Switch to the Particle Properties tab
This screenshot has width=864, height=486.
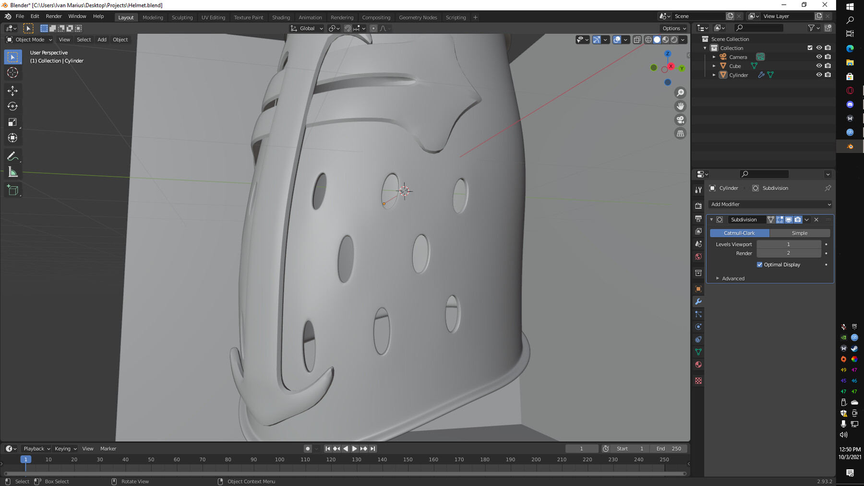tap(698, 314)
